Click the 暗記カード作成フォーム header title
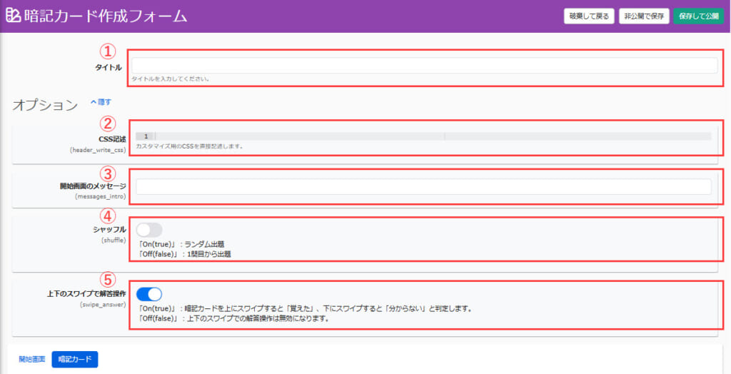This screenshot has height=374, width=731. [106, 16]
